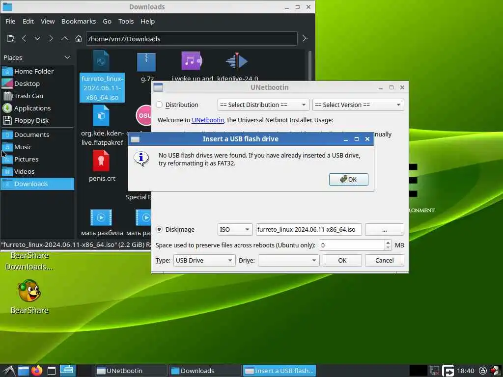Click the go arrow beside the path bar
503x377 pixels.
click(305, 38)
